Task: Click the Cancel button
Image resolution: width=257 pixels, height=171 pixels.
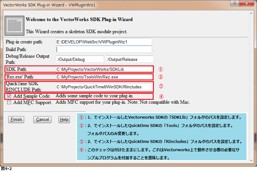Action: click(42, 120)
